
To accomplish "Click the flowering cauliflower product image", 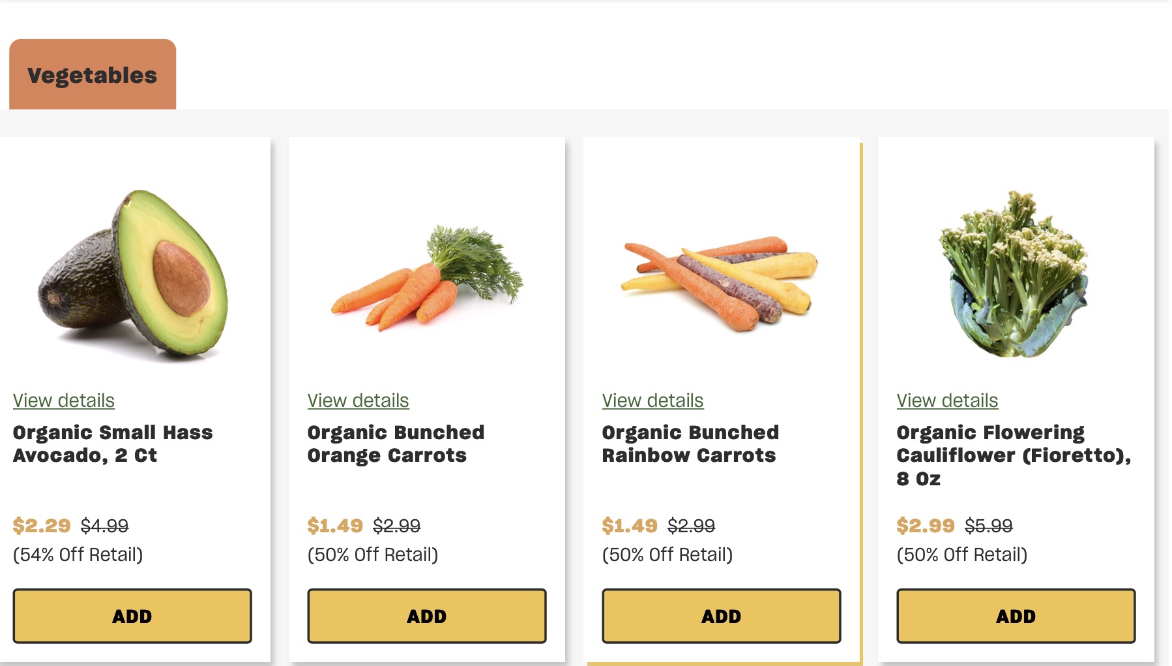I will [x=1014, y=274].
